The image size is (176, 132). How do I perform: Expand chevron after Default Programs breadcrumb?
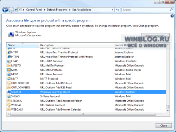[x=70, y=10]
